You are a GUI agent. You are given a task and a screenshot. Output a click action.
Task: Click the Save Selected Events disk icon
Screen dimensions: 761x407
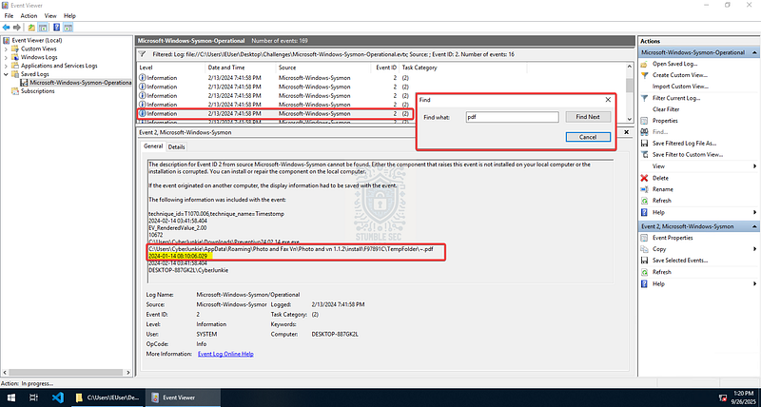coord(644,261)
